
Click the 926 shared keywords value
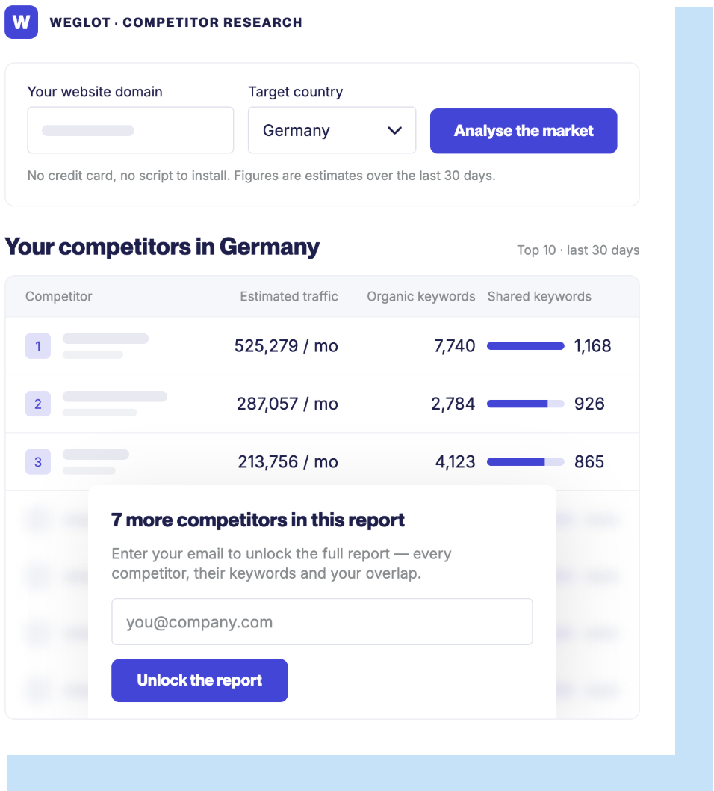click(589, 404)
